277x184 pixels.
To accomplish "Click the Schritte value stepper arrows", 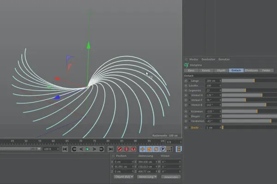I will point(220,86).
